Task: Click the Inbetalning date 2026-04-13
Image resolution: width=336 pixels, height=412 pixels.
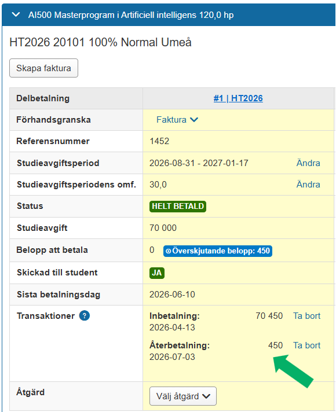Action: (x=172, y=328)
